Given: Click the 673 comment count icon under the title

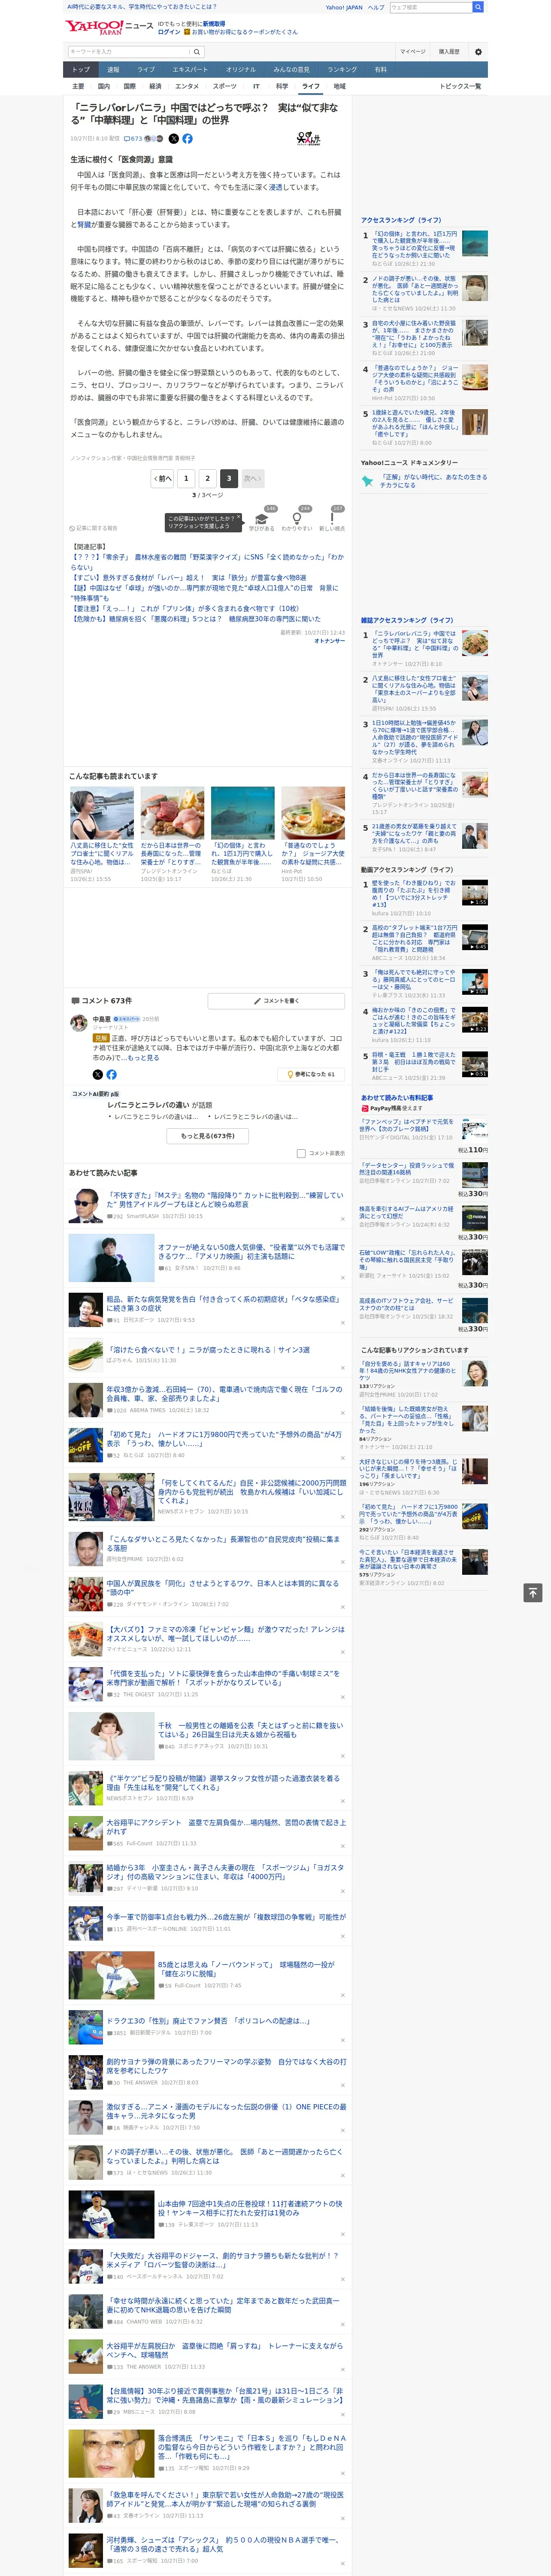Looking at the screenshot, I should (x=134, y=139).
